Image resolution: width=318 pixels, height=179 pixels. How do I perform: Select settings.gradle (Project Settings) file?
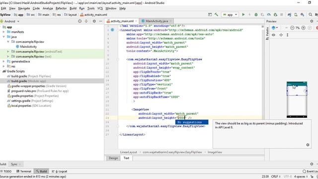[x=30, y=100]
